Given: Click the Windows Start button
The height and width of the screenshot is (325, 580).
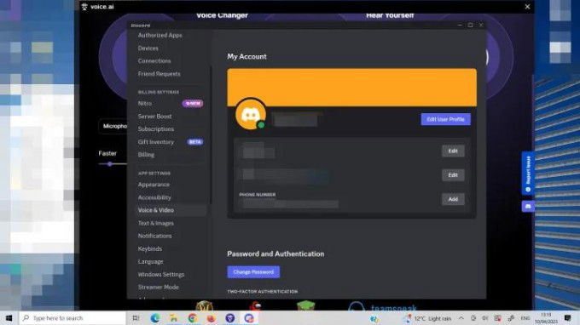Looking at the screenshot, I should [x=9, y=318].
